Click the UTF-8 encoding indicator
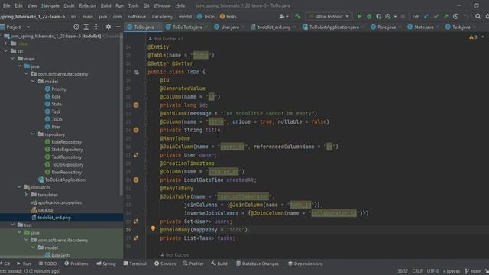The height and width of the screenshot is (275, 489). 432,271
